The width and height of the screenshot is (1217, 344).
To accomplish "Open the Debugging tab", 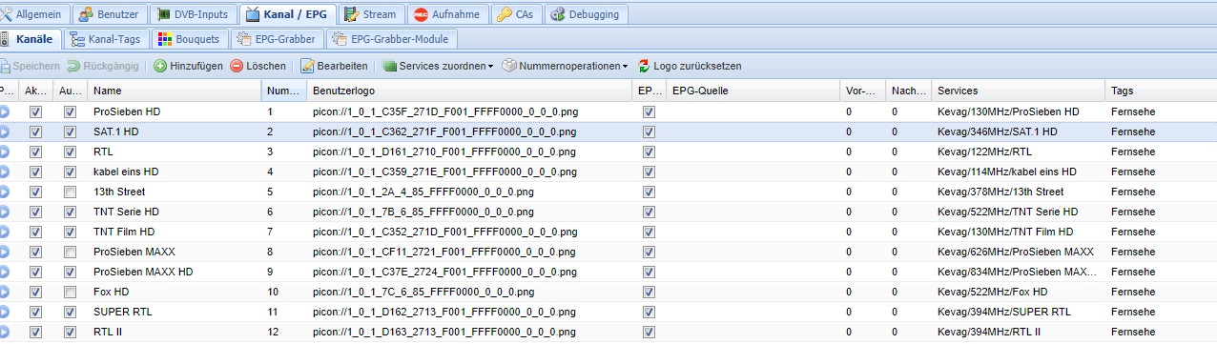I will (587, 14).
